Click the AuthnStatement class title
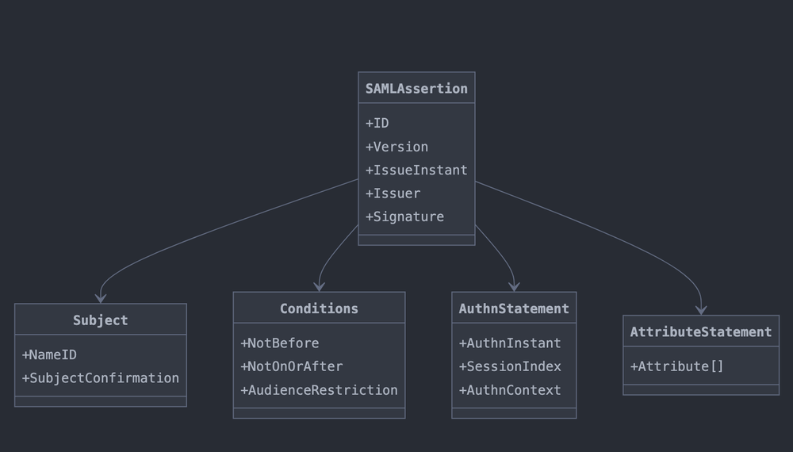Viewport: 793px width, 452px height. click(x=514, y=308)
